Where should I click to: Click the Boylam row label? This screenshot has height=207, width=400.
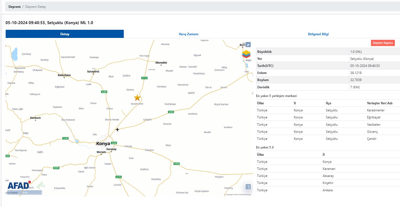click(263, 80)
